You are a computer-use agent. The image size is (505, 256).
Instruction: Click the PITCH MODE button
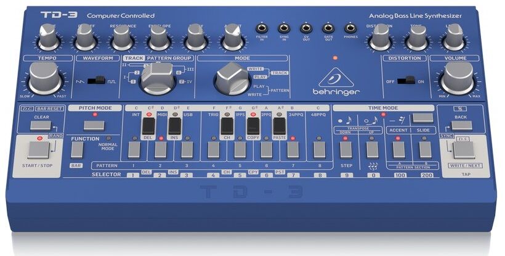click(x=94, y=125)
